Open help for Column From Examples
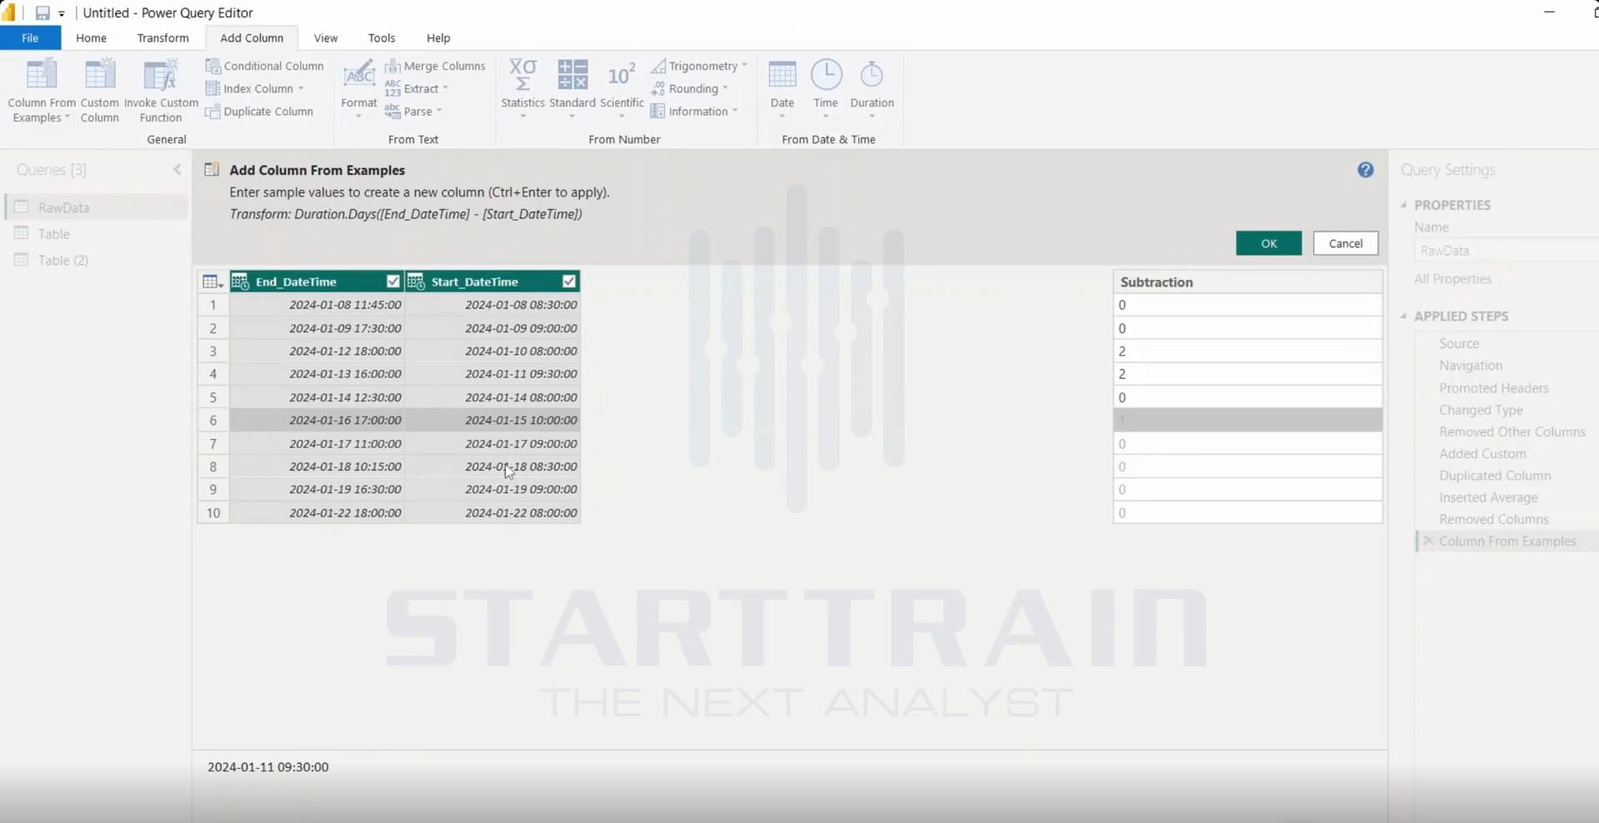 coord(1365,170)
